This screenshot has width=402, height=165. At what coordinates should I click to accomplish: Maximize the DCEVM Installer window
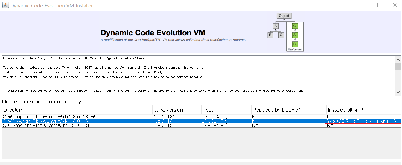375,5
